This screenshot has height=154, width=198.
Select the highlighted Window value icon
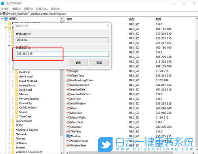click(x=68, y=136)
